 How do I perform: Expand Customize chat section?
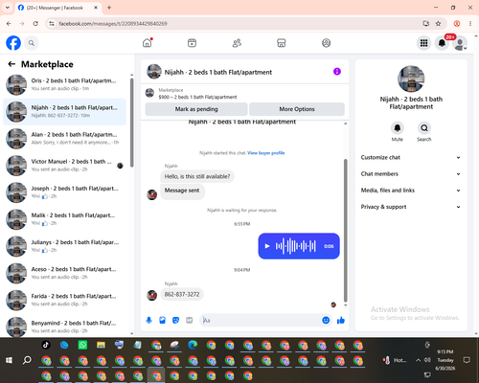click(411, 157)
